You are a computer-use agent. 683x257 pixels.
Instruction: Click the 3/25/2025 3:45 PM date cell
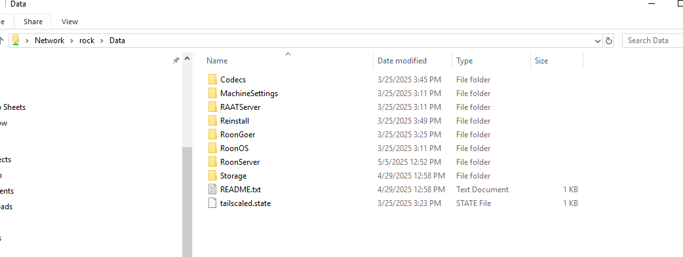[409, 80]
